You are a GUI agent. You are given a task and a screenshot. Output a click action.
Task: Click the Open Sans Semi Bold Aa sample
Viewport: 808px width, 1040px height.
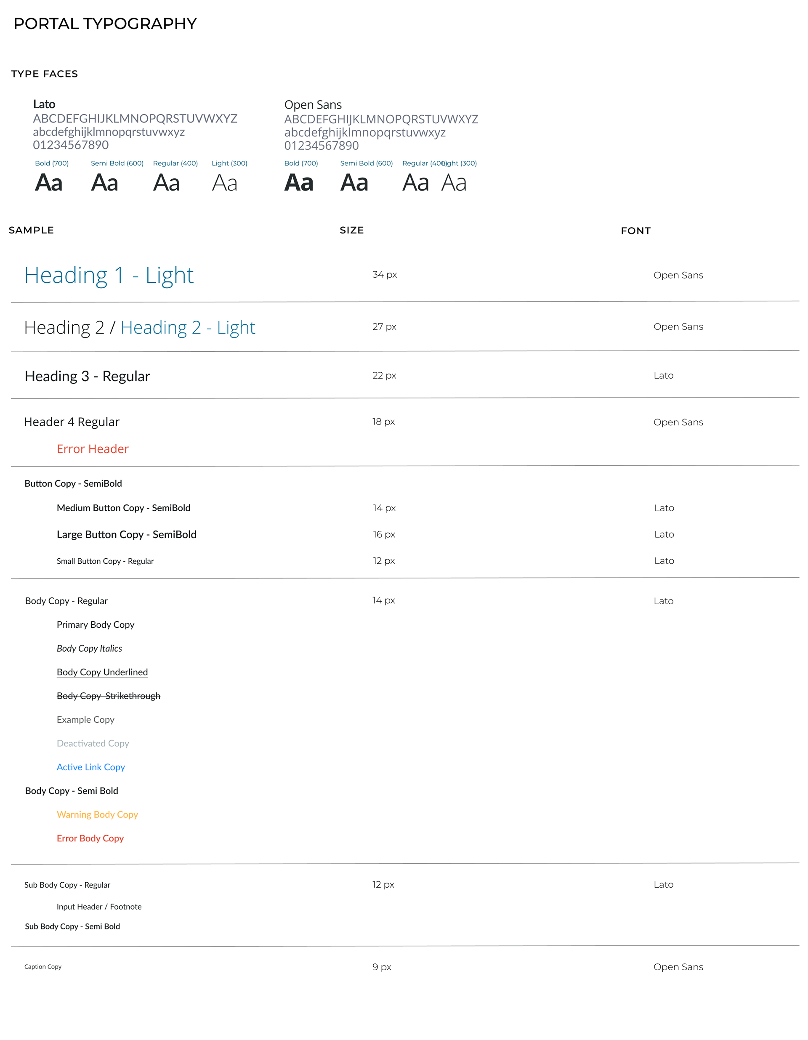coord(354,183)
